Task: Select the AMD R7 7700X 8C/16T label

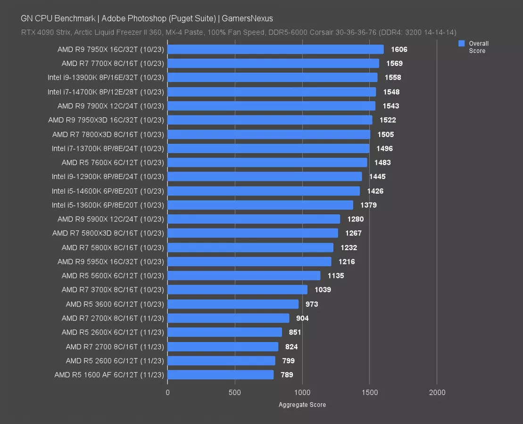Action: (x=113, y=64)
